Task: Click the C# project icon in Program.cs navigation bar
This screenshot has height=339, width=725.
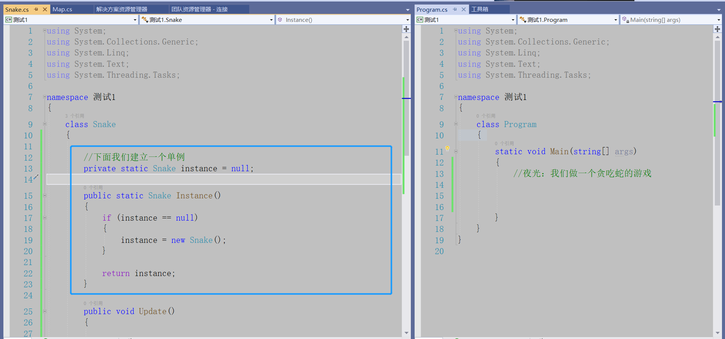Action: coord(420,20)
